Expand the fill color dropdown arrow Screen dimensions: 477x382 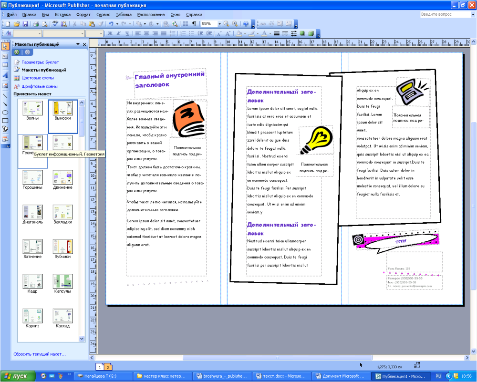[x=245, y=33]
